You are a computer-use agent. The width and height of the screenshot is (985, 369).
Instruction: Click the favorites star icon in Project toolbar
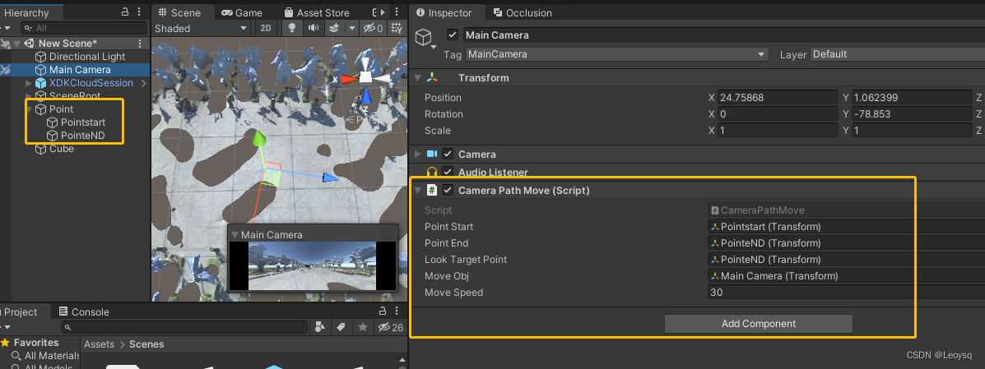362,327
